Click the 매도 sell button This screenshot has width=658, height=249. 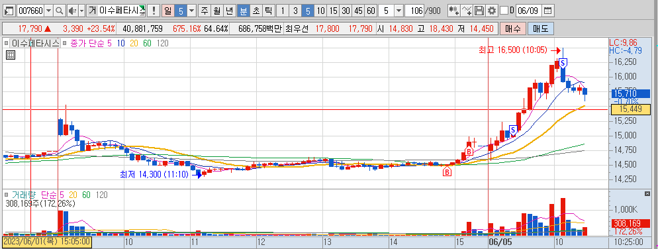click(x=541, y=29)
